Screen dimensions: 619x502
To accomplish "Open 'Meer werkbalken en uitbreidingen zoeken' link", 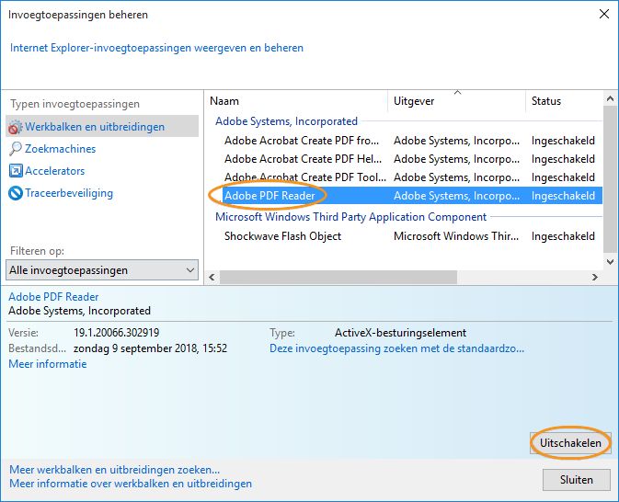I will [115, 470].
